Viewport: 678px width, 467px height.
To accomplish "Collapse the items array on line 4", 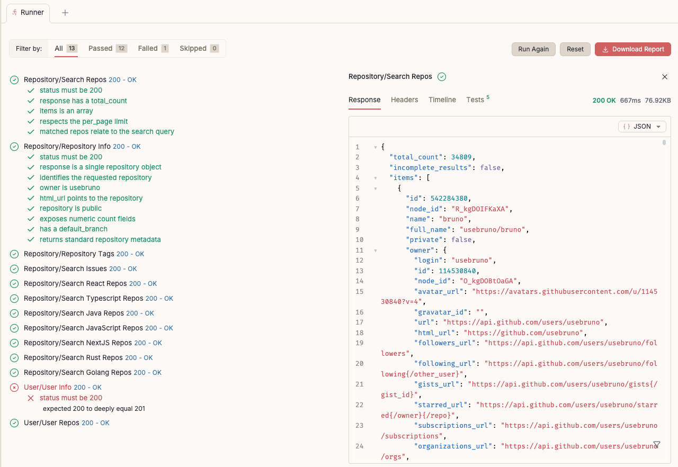I will coord(376,178).
